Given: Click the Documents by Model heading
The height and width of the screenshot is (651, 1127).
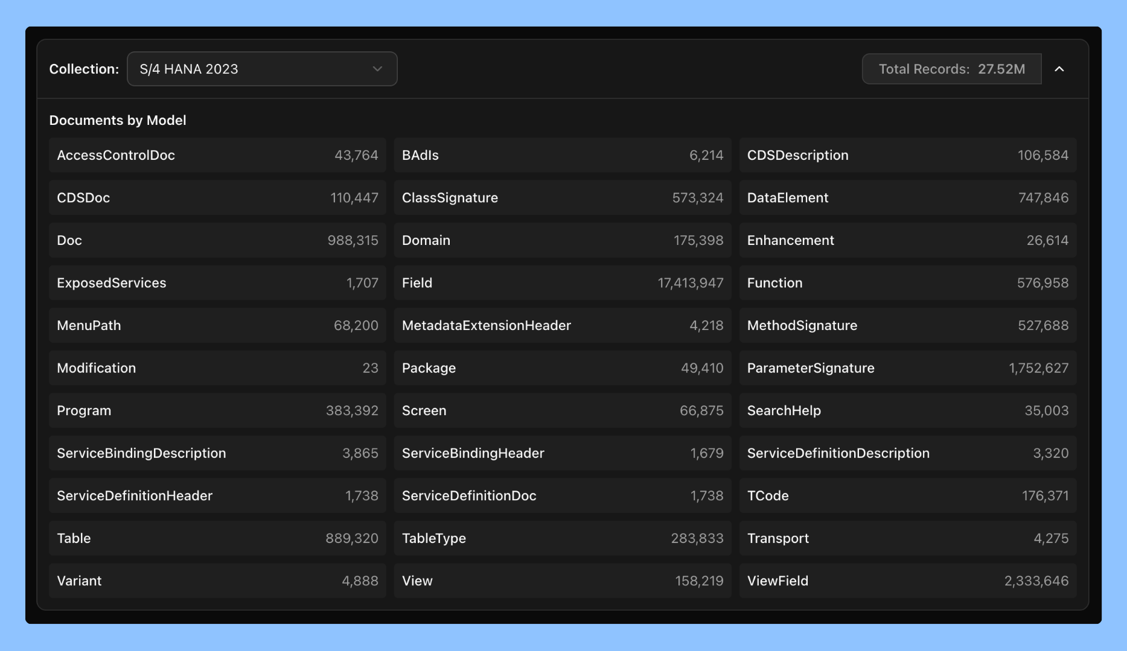Looking at the screenshot, I should point(118,120).
